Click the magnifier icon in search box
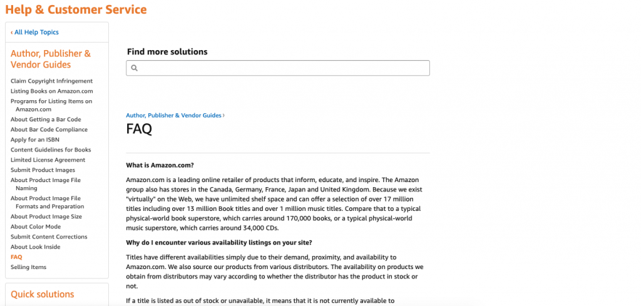This screenshot has width=641, height=306. (134, 68)
